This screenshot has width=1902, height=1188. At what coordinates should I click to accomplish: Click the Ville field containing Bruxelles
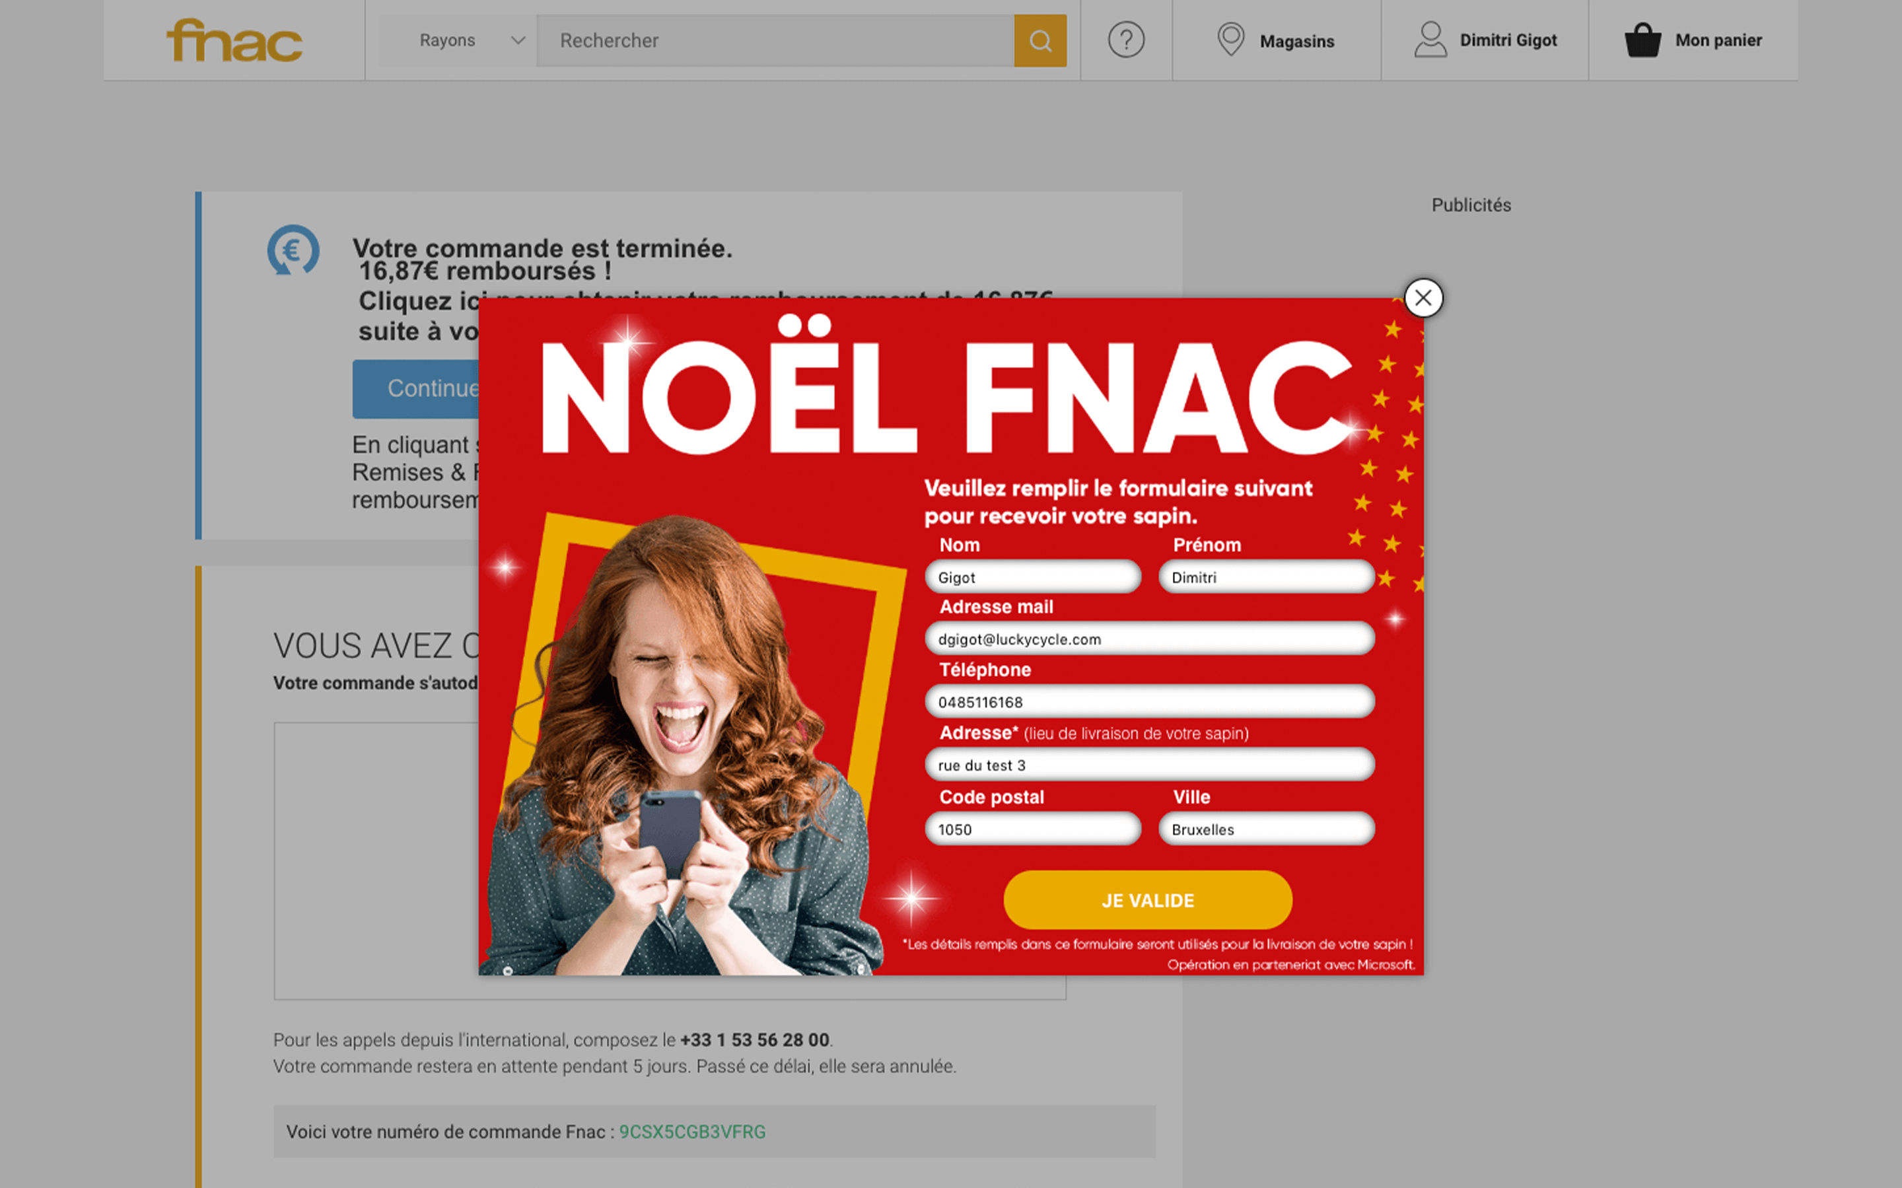coord(1267,829)
